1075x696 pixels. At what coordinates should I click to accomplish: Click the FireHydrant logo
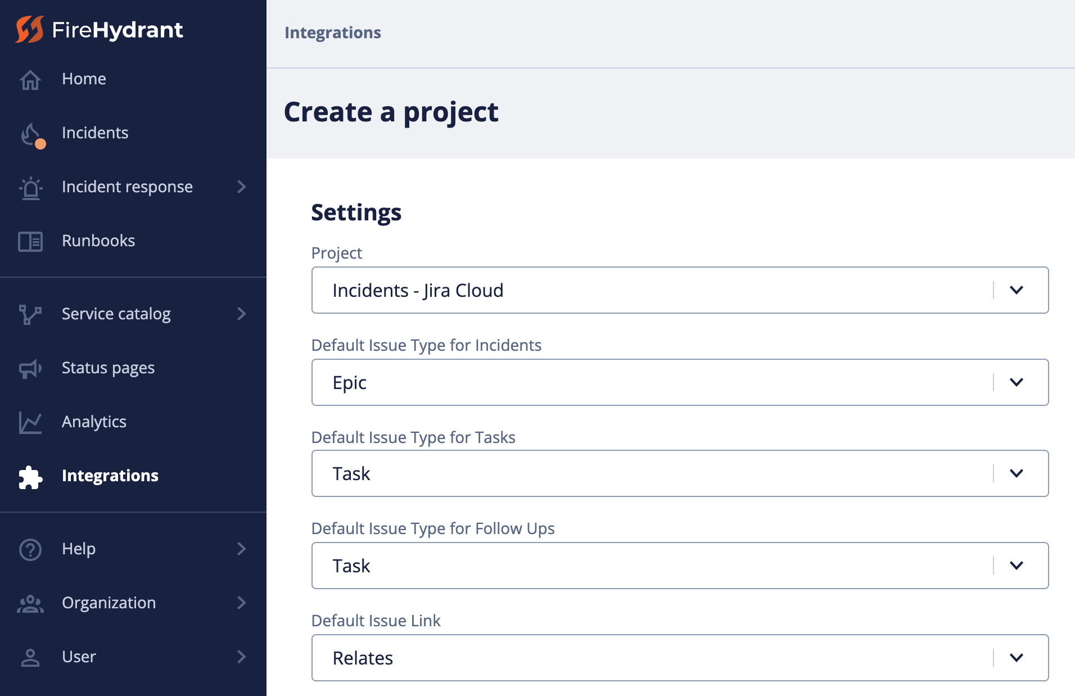tap(99, 29)
